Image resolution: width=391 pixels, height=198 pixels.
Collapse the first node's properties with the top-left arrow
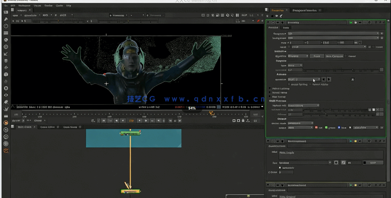[268, 22]
